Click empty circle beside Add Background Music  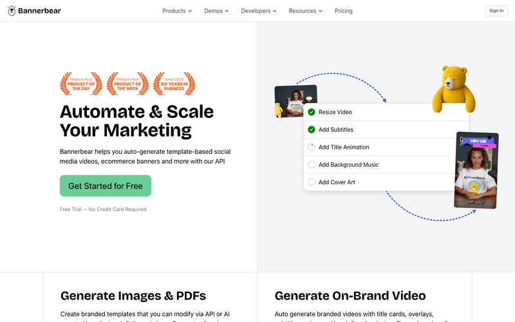[312, 165]
